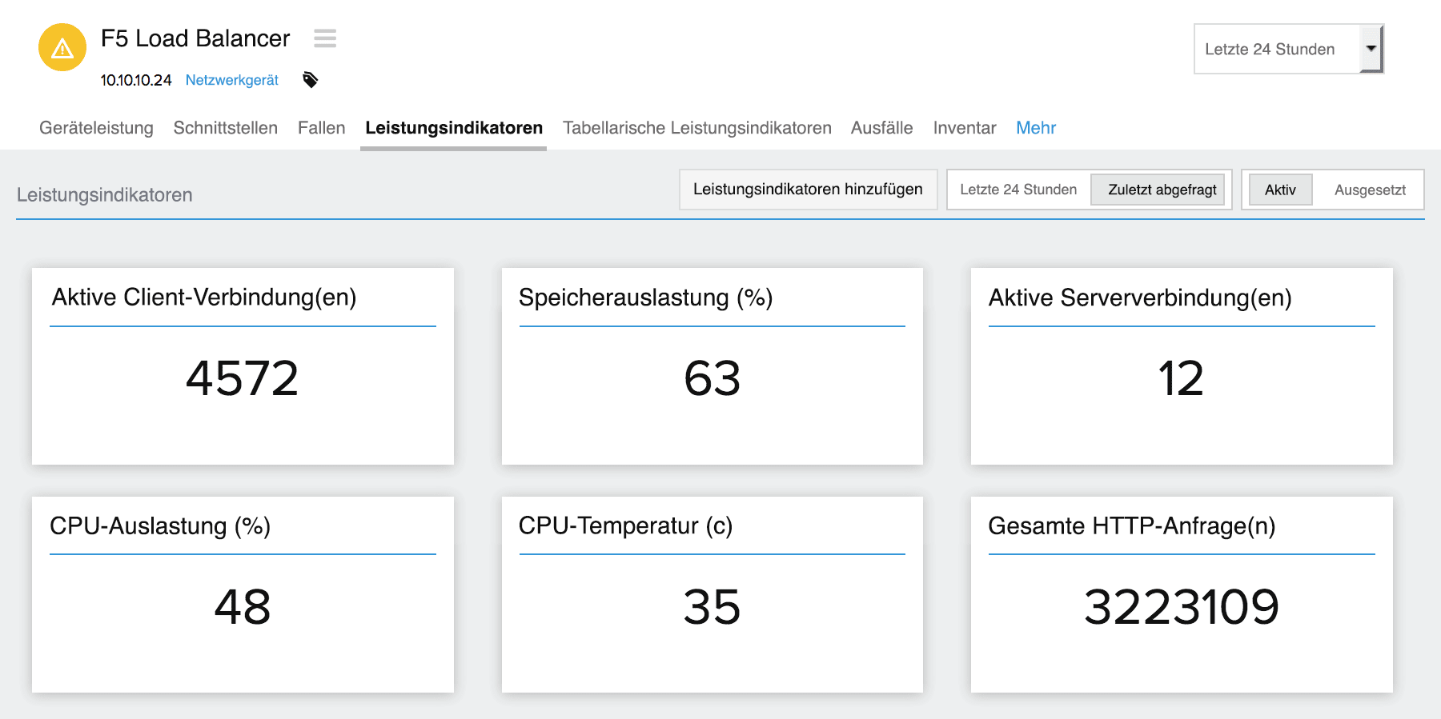Viewport: 1441px width, 719px height.
Task: Click the value 3223109
Action: pyautogui.click(x=1182, y=607)
